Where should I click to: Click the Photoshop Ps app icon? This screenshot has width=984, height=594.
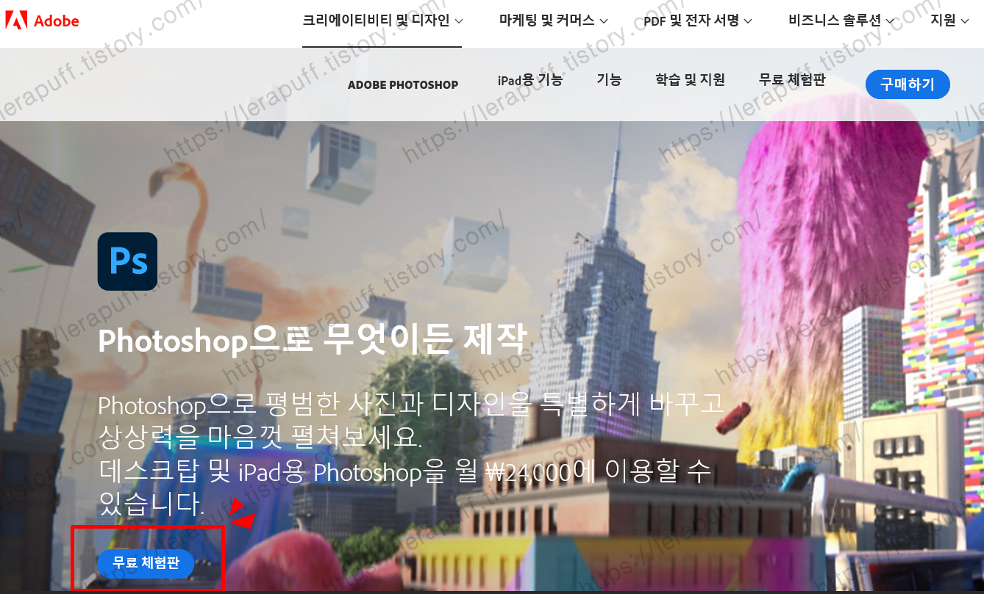pos(127,261)
